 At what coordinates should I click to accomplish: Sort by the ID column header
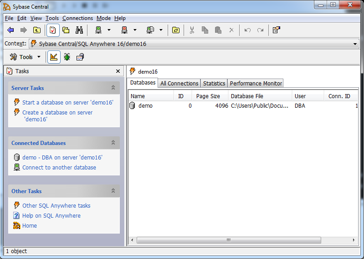pyautogui.click(x=183, y=96)
